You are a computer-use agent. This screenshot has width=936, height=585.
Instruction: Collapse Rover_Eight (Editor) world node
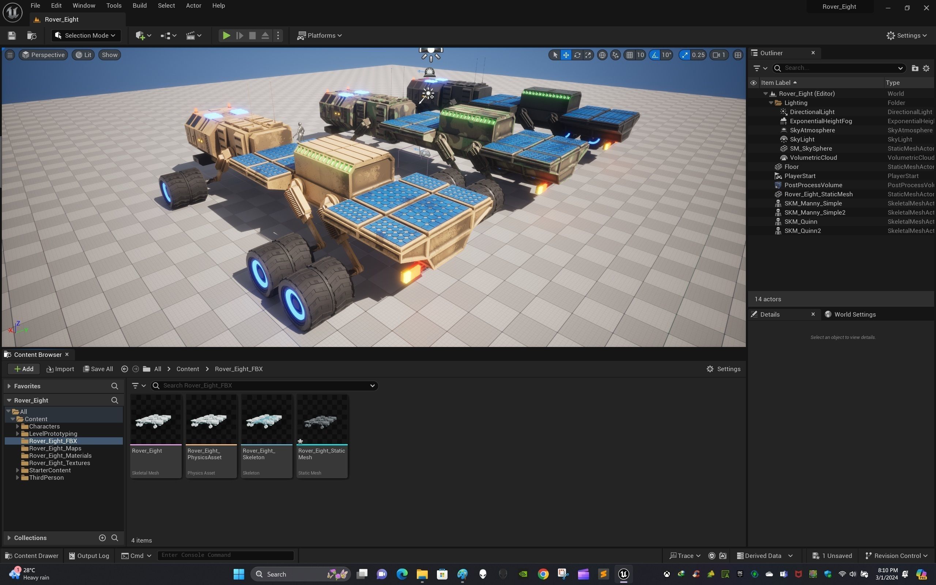(765, 94)
